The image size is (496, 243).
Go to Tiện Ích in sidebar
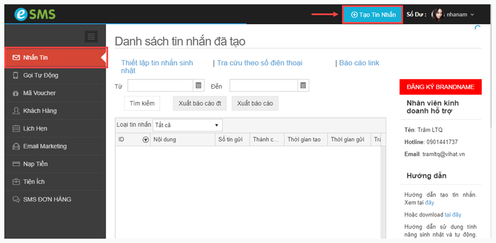tap(55, 182)
